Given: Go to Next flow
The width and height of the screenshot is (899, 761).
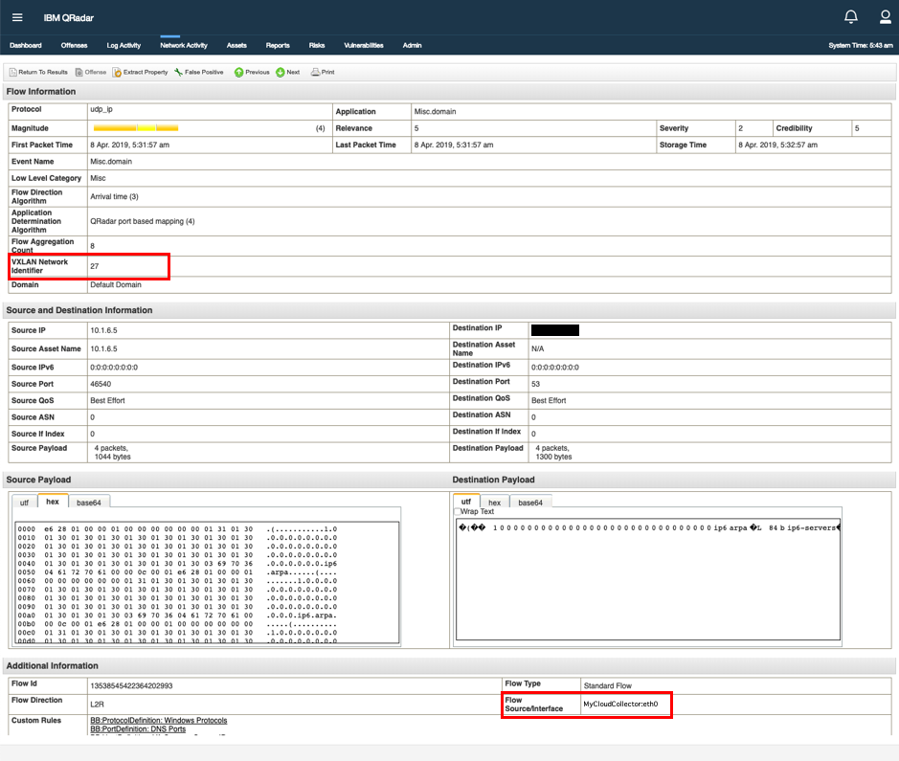Looking at the screenshot, I should (288, 72).
